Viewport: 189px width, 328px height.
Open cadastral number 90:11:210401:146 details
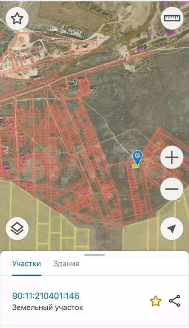[x=46, y=296]
